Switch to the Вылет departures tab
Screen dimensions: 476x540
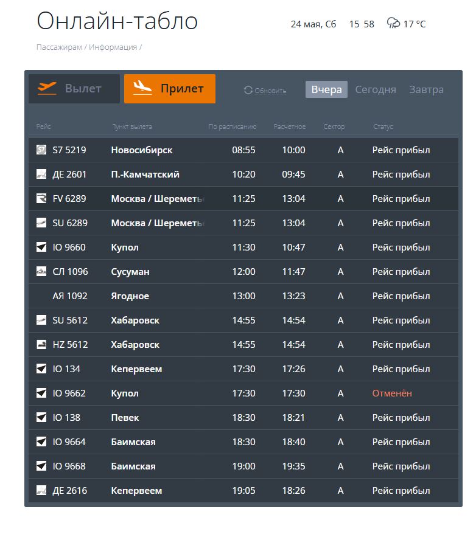[74, 89]
